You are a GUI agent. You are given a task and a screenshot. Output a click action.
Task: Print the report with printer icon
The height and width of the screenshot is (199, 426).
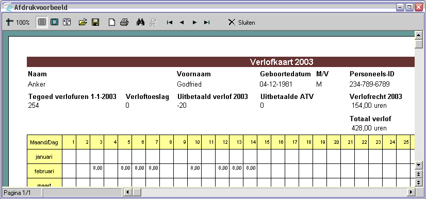(124, 22)
